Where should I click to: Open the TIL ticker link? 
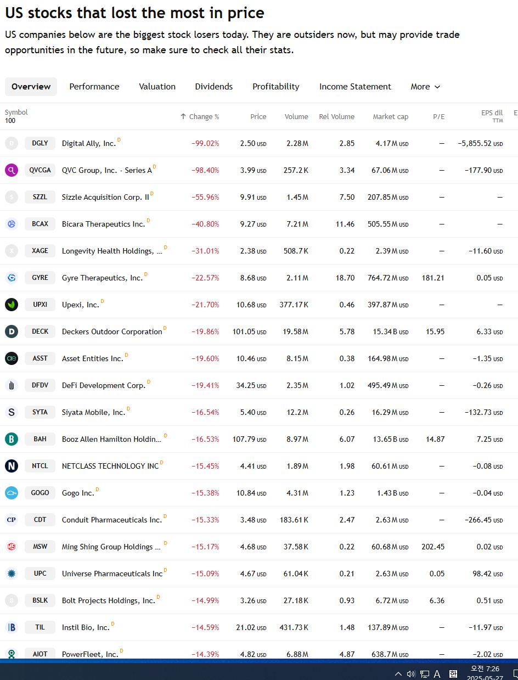[x=40, y=627]
